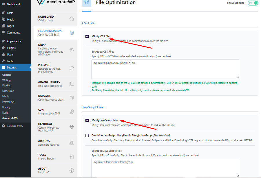This screenshot has width=261, height=178.
Task: Click the Excluded CSS Files label
Action: 103,52
